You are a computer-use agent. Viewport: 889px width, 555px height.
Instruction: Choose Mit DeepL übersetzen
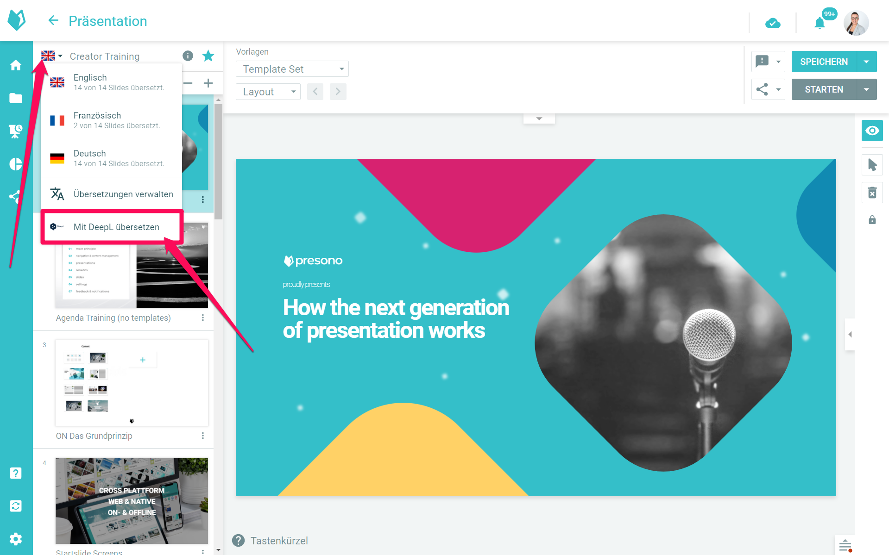tap(111, 227)
